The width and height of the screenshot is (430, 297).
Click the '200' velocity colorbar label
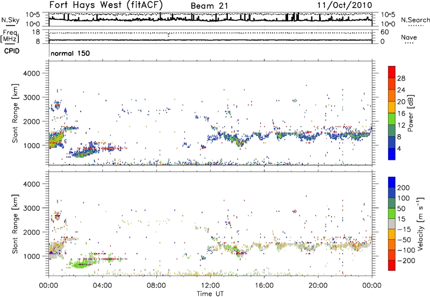click(x=404, y=188)
